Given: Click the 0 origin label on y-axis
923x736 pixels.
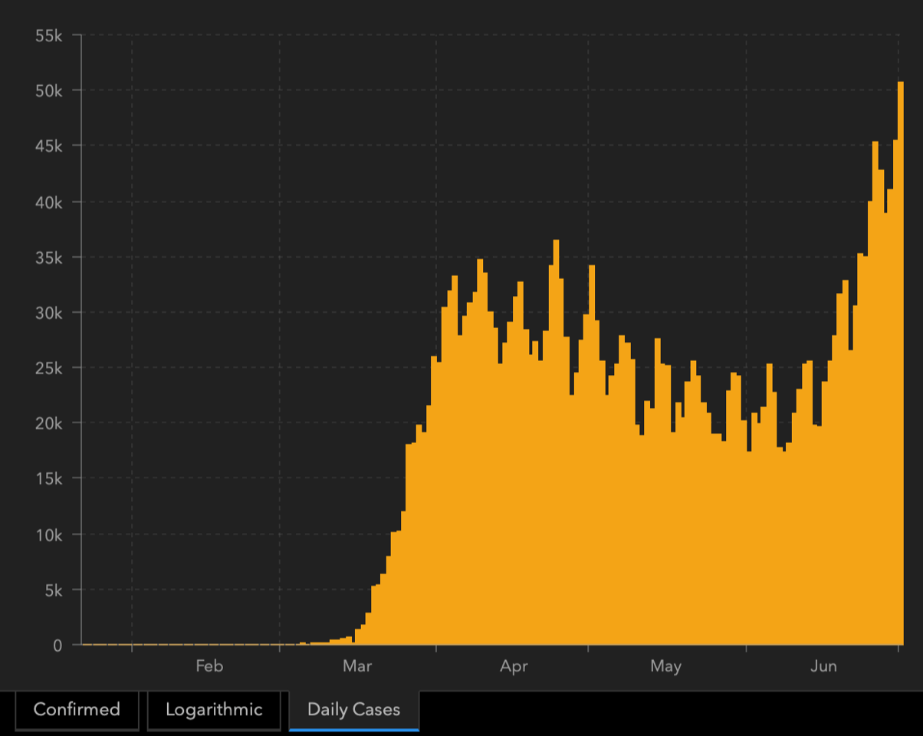Looking at the screenshot, I should coord(57,646).
